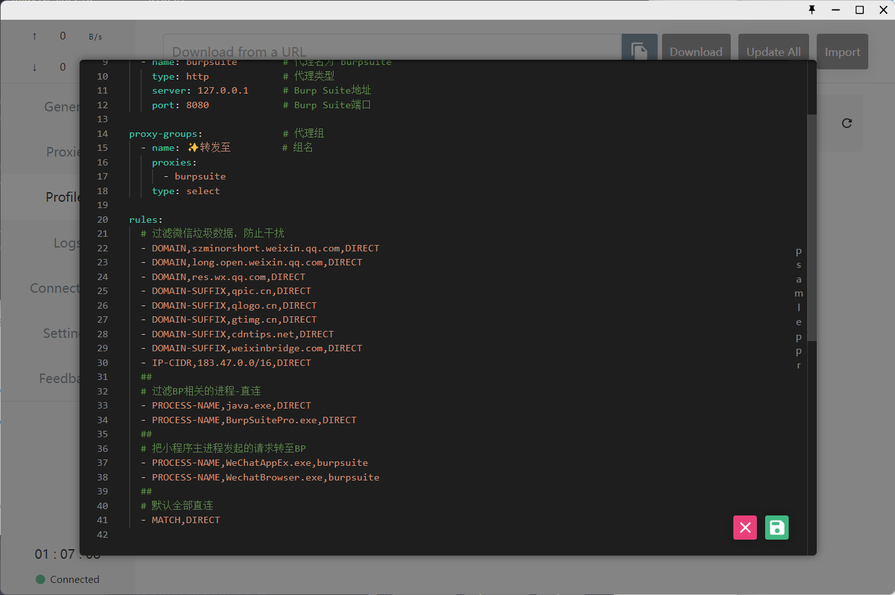This screenshot has height=595, width=895.
Task: Click the upload speed arrow indicator
Action: click(34, 36)
